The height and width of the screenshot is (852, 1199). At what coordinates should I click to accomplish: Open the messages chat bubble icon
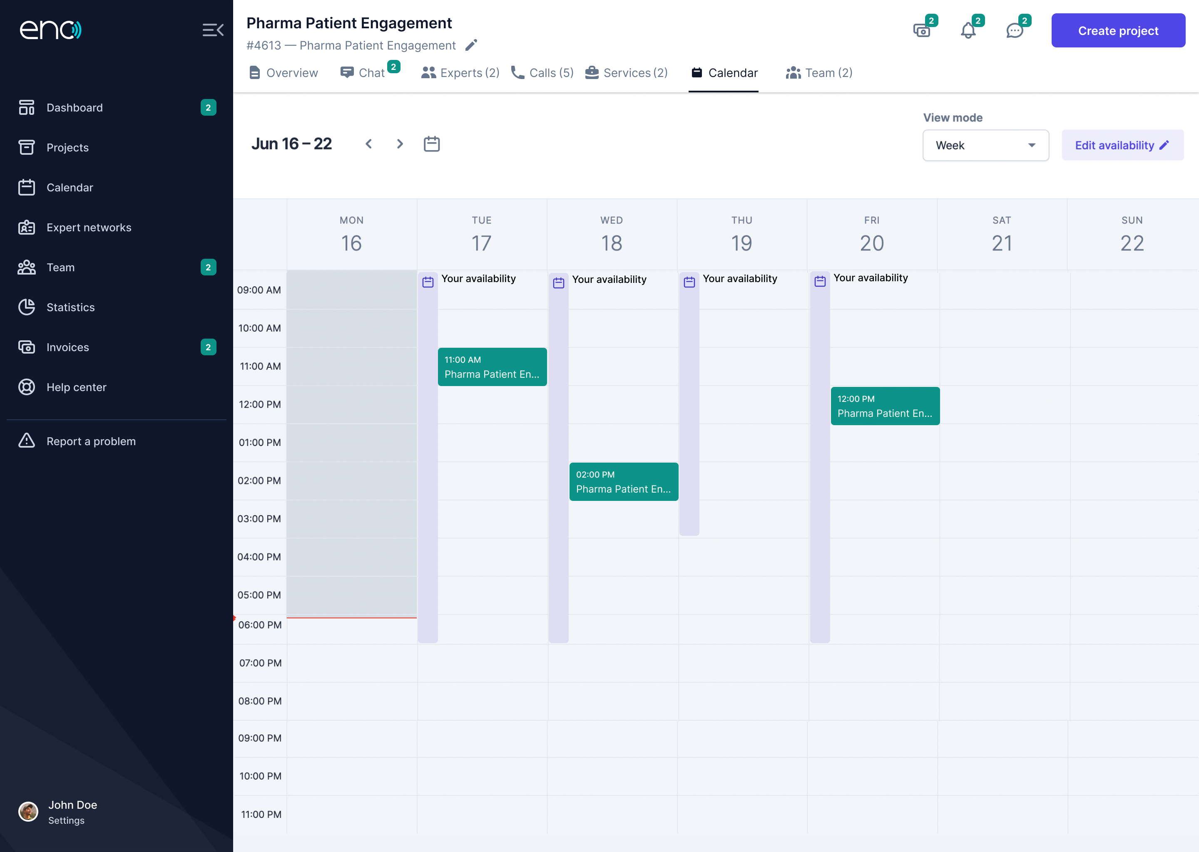pos(1014,30)
